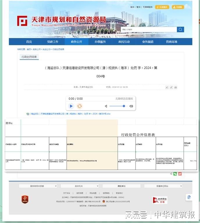Click the print article icon
Viewport: 200px width, 223px height.
click(176, 87)
